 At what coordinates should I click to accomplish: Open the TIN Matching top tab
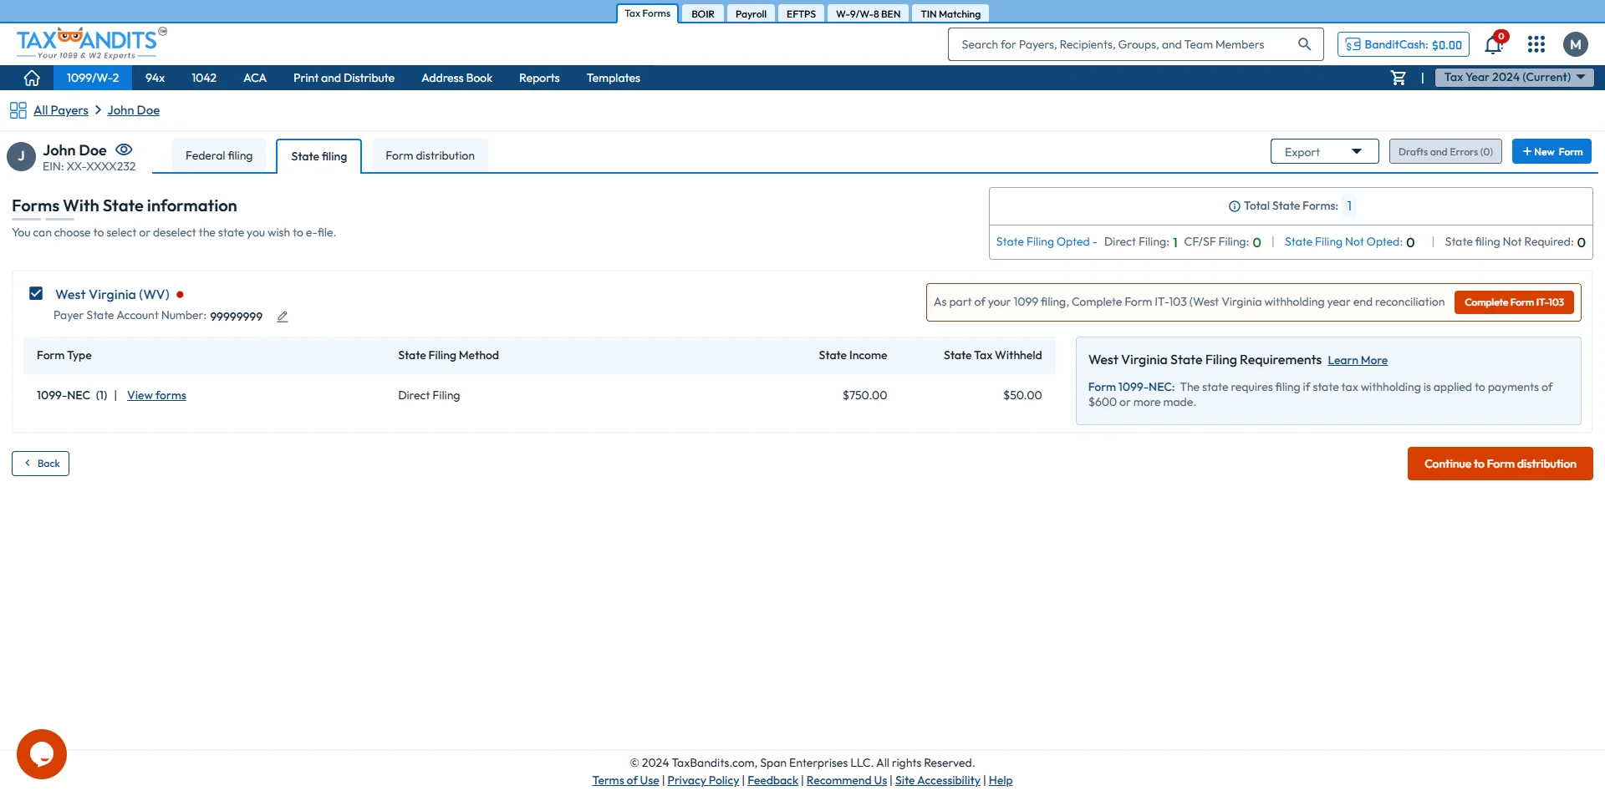(950, 13)
